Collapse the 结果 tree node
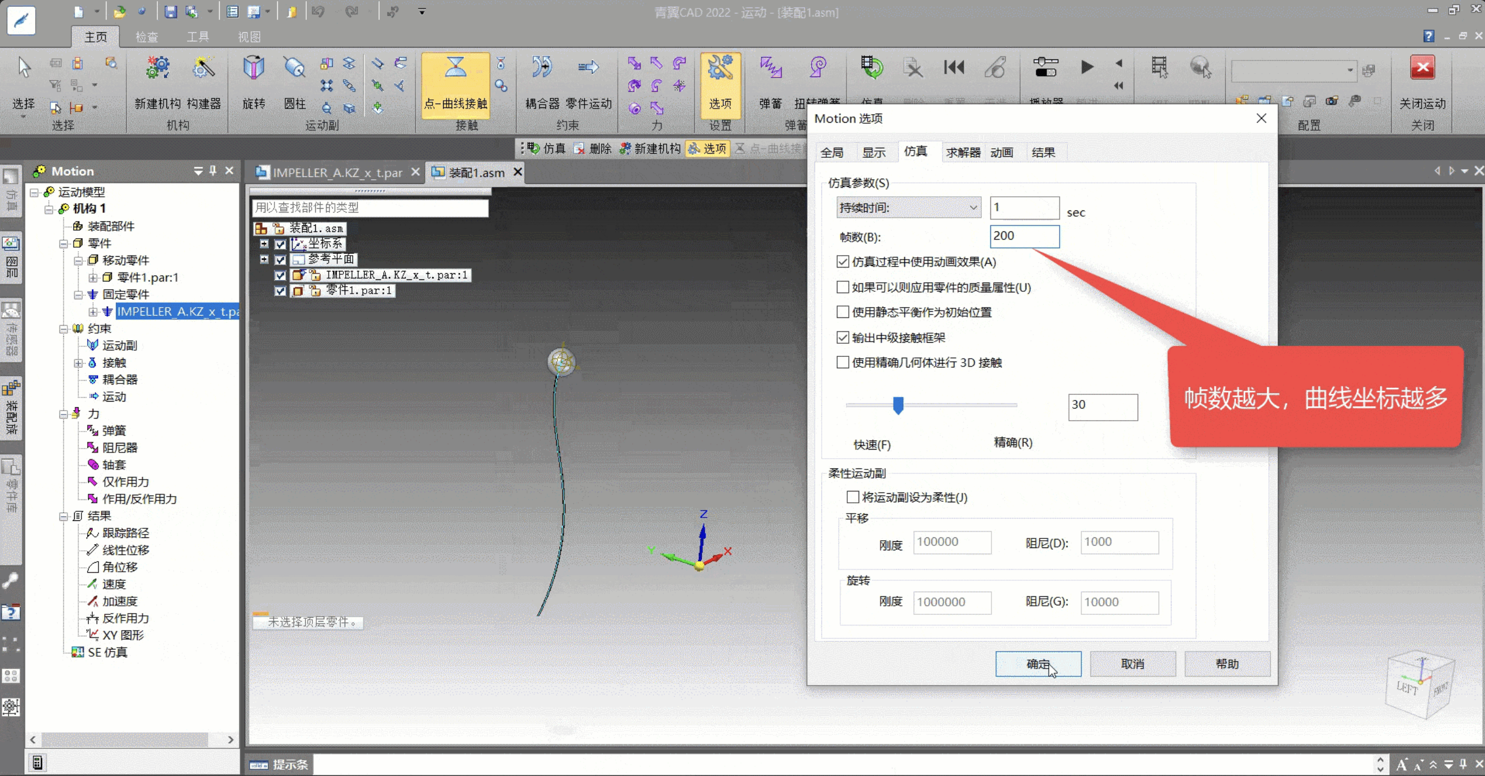 (x=63, y=516)
